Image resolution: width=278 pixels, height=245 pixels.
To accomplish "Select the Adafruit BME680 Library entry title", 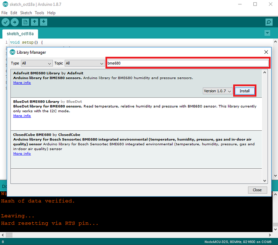I will pyautogui.click(x=36, y=73).
